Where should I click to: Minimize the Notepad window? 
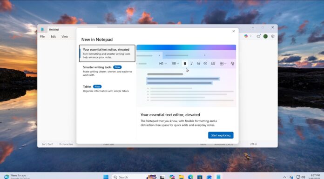[x=253, y=27]
